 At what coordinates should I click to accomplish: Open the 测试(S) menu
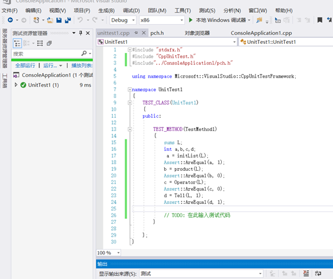(207, 10)
